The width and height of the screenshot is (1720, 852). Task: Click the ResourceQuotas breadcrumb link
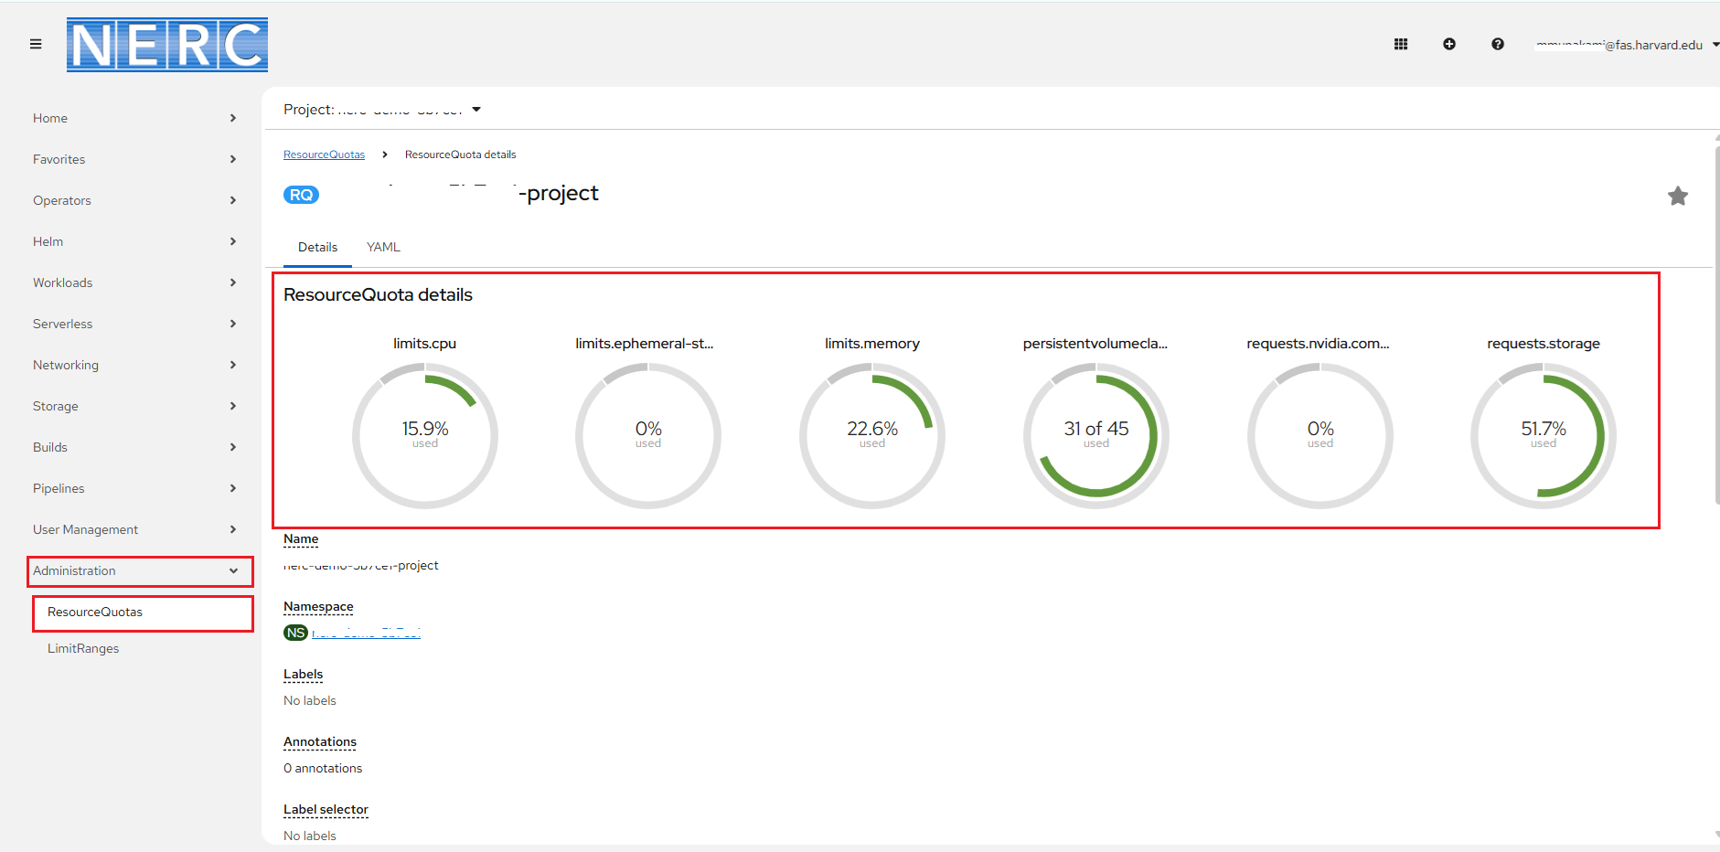click(324, 154)
